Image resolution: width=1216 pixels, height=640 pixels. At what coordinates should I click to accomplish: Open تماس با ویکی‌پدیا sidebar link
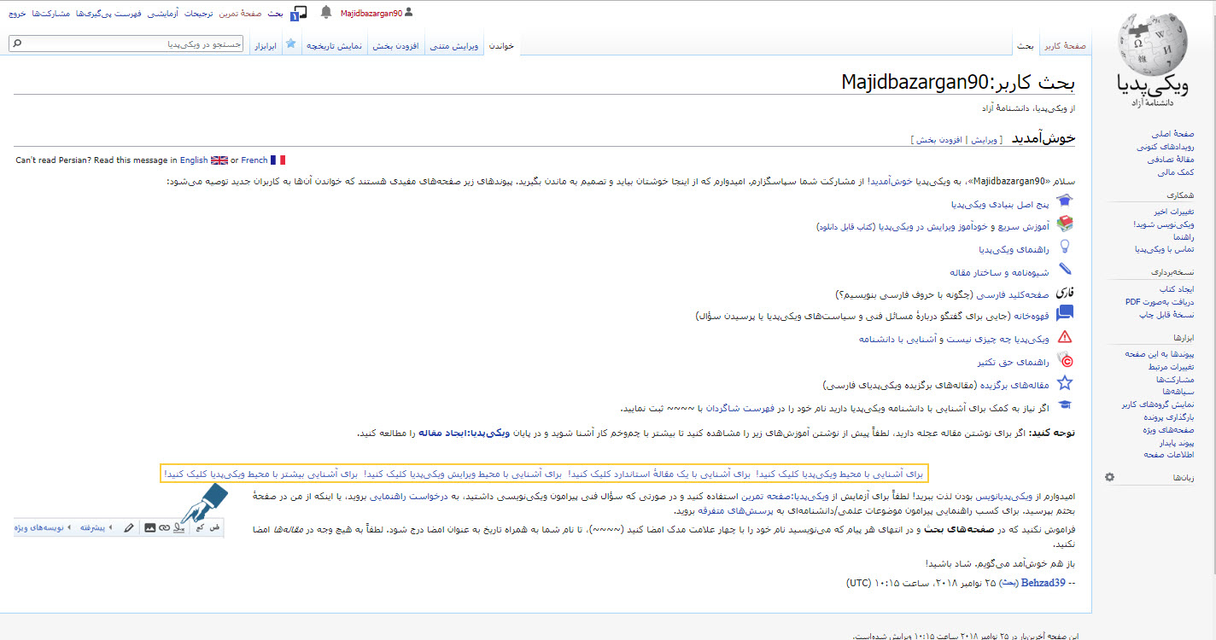(1165, 249)
